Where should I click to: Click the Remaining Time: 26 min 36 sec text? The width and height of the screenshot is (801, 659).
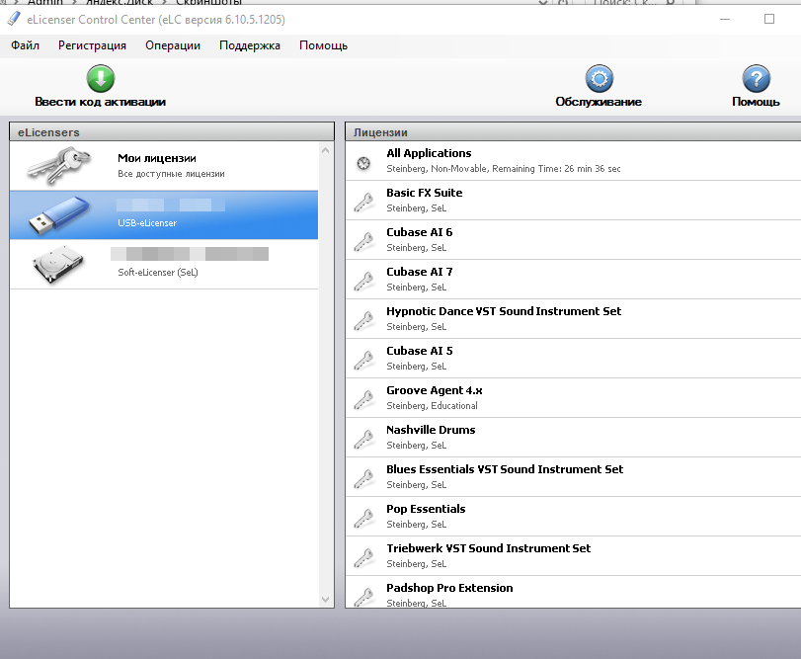click(x=556, y=169)
